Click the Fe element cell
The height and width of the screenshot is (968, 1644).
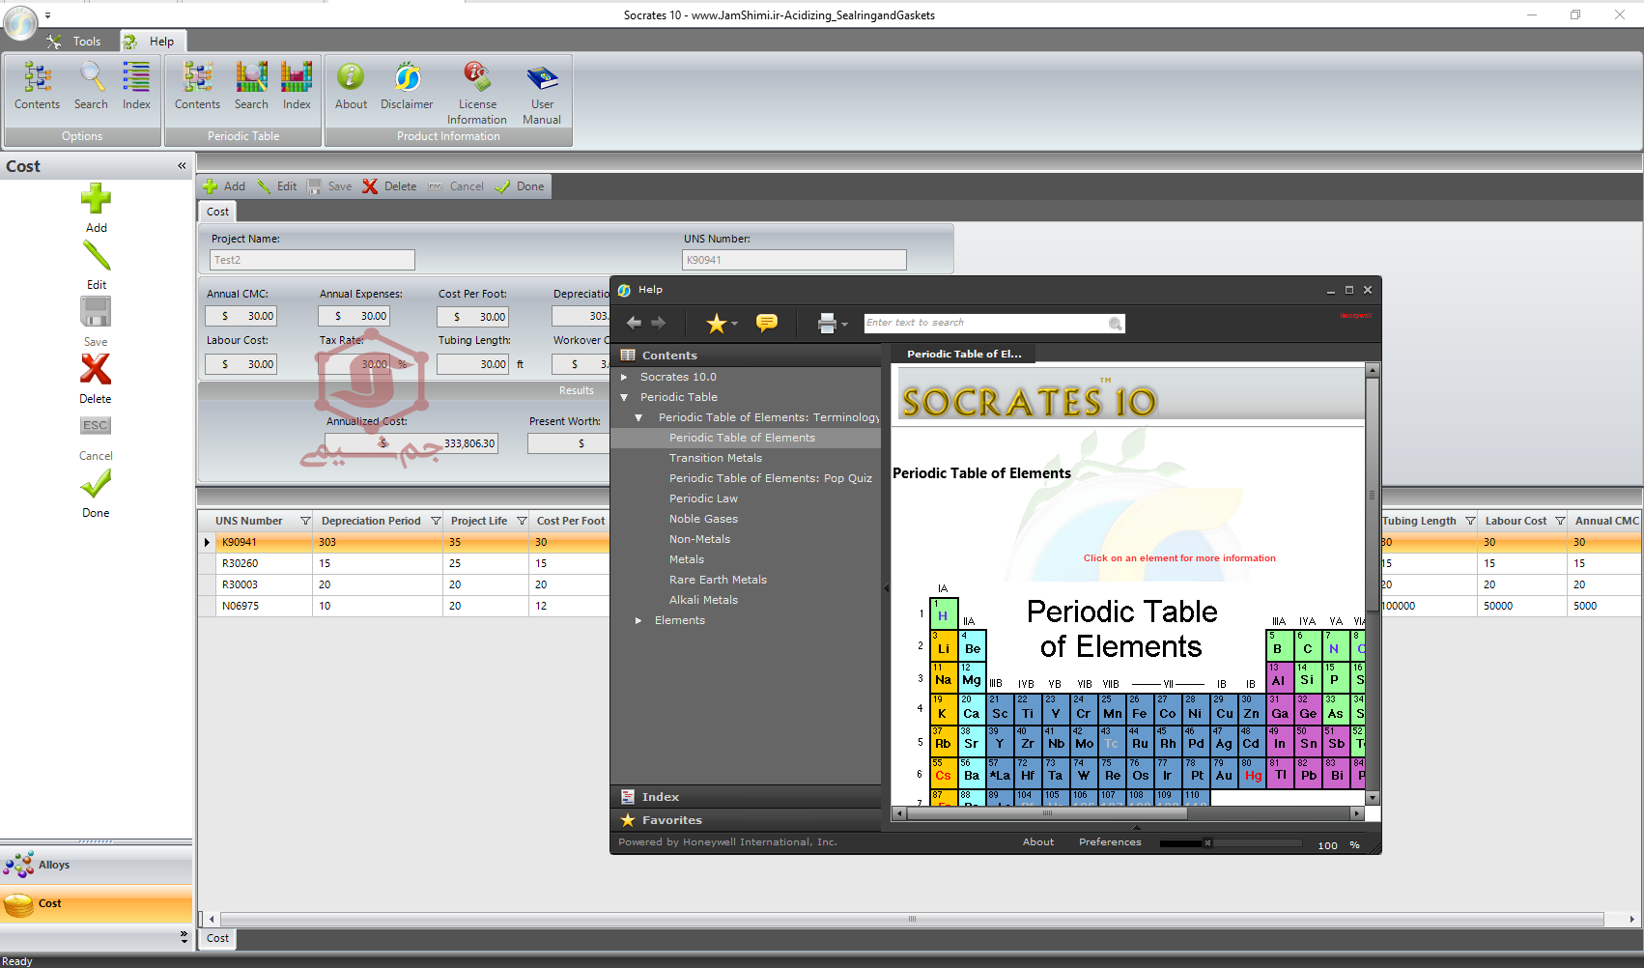tap(1140, 709)
